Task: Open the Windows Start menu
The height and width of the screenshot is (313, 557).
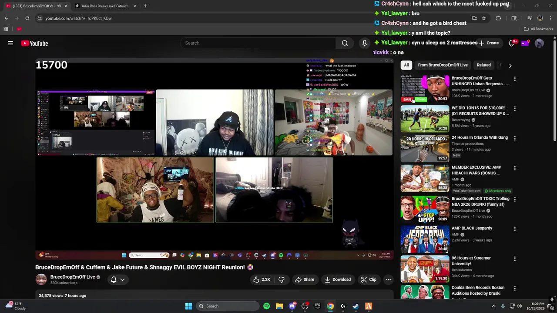Action: (188, 306)
